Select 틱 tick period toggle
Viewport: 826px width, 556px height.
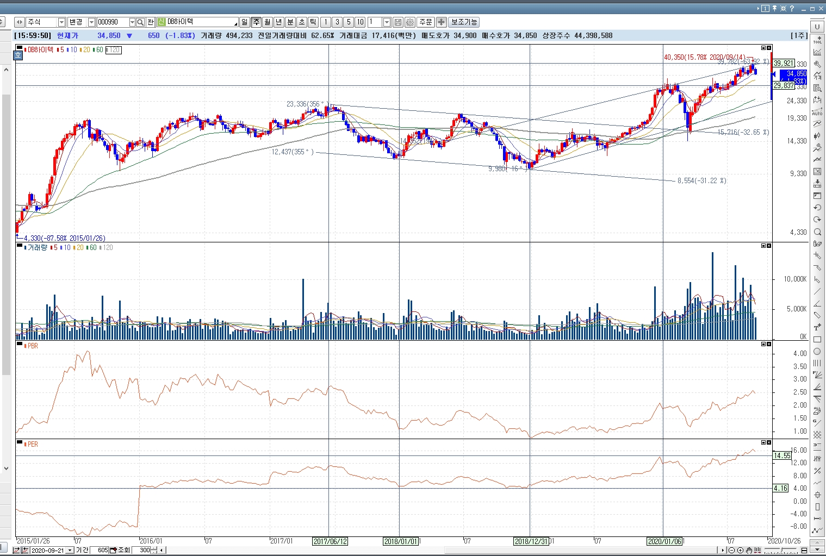[313, 22]
